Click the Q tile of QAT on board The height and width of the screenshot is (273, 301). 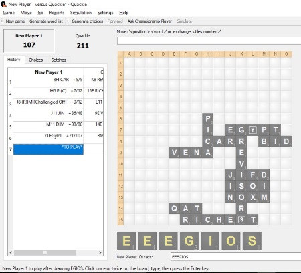175,209
